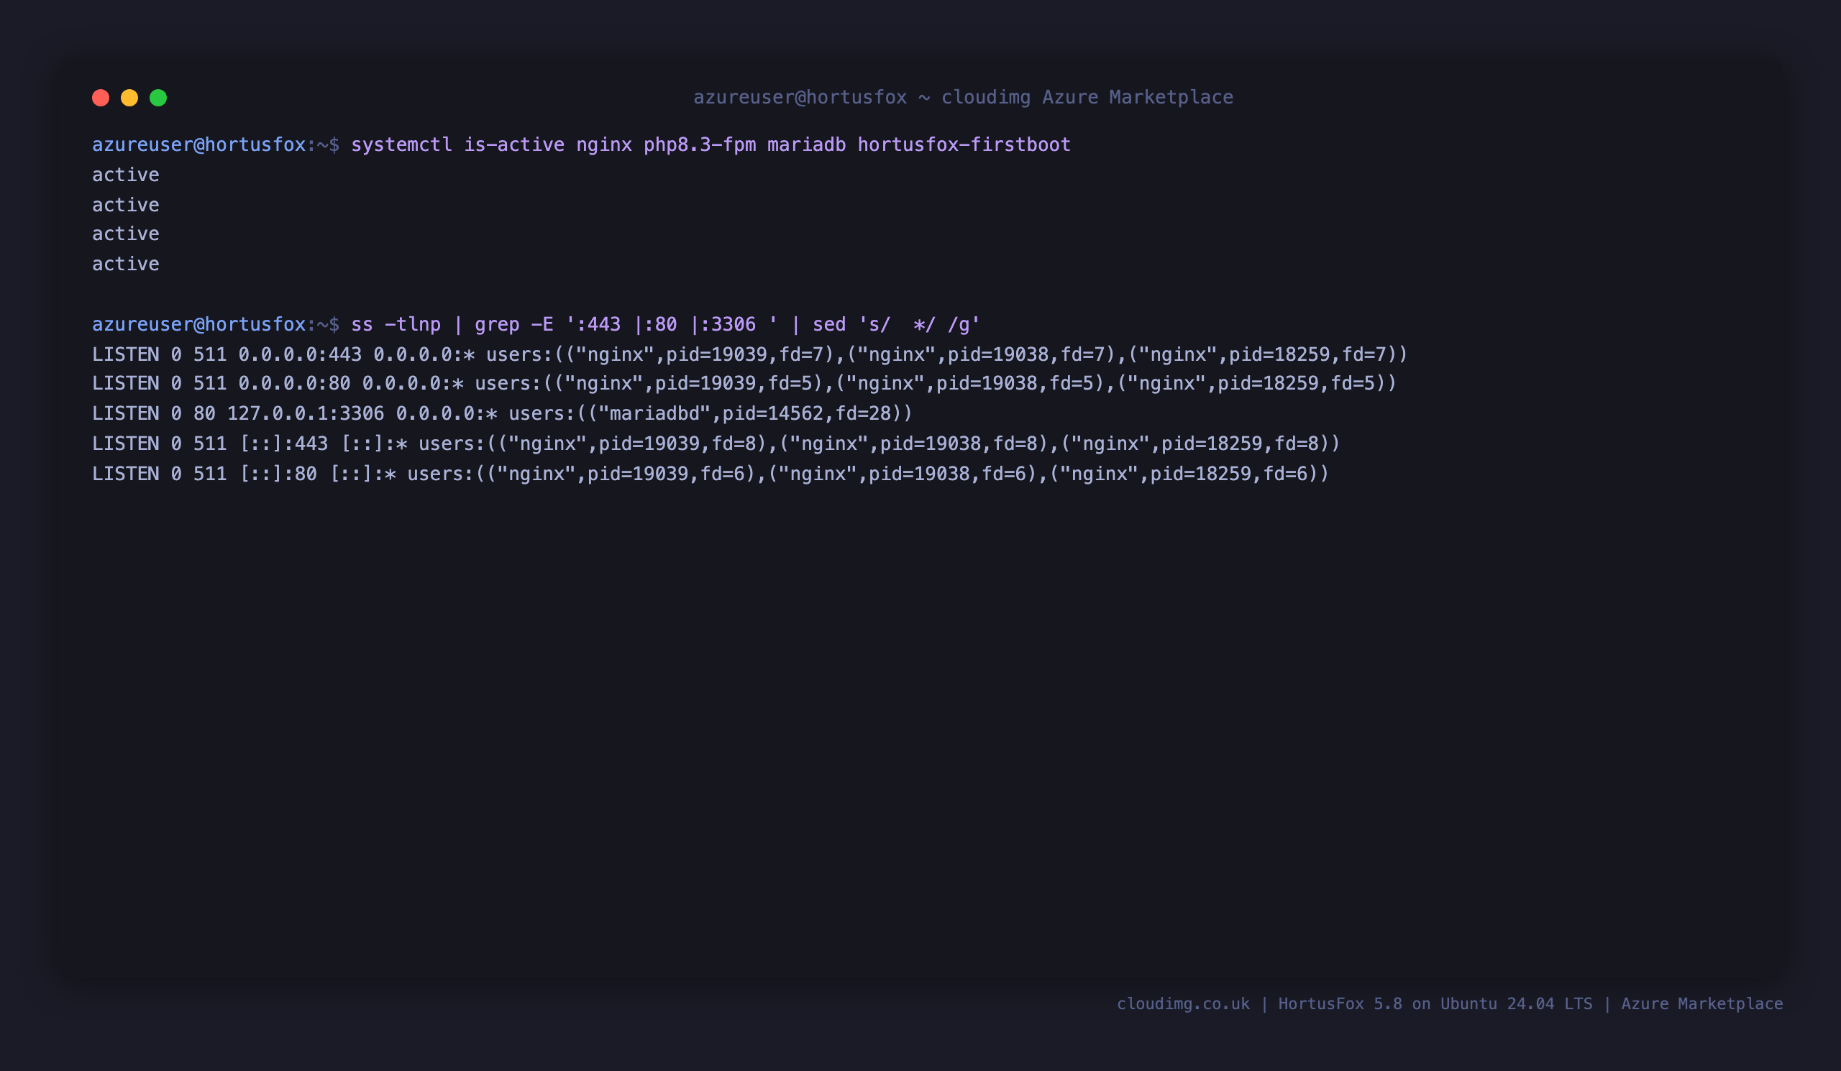Image resolution: width=1841 pixels, height=1071 pixels.
Task: Click footer text 'cloudimg.co.uk | HortusFox 5.8 on Ubuntu'
Action: [x=1307, y=1004]
